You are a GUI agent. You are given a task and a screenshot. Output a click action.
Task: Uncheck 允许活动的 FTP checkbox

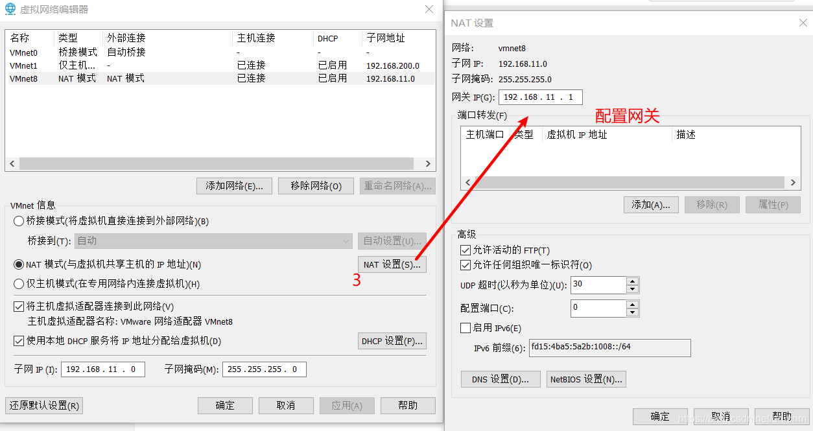(465, 250)
